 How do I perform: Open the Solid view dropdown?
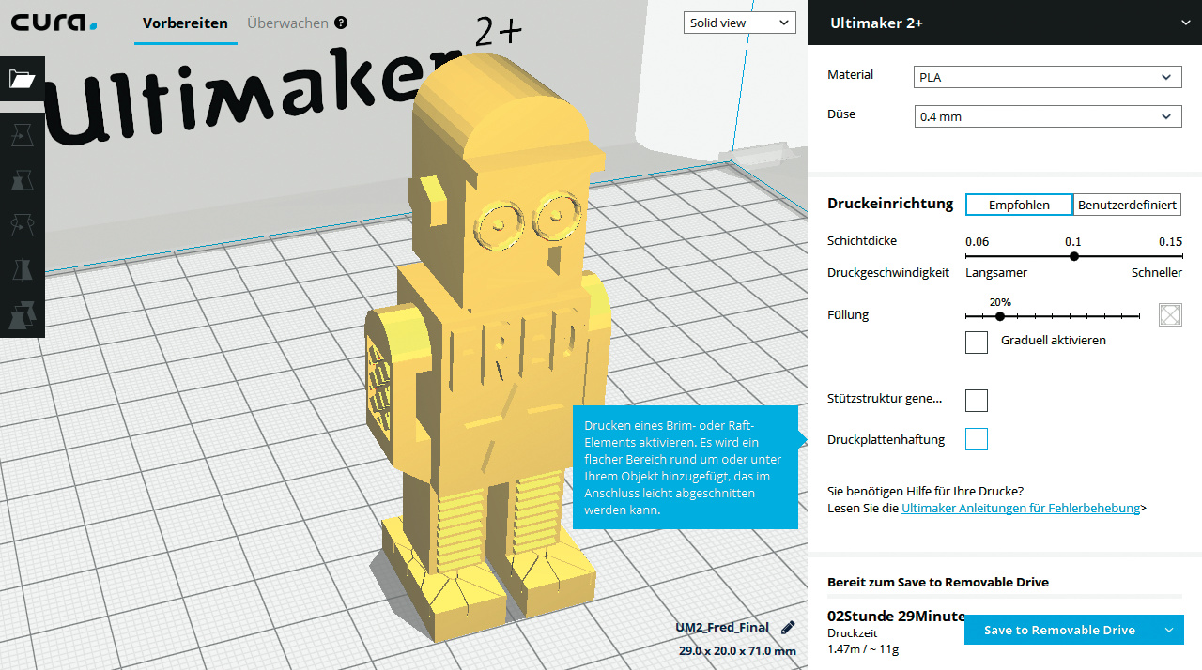[740, 23]
